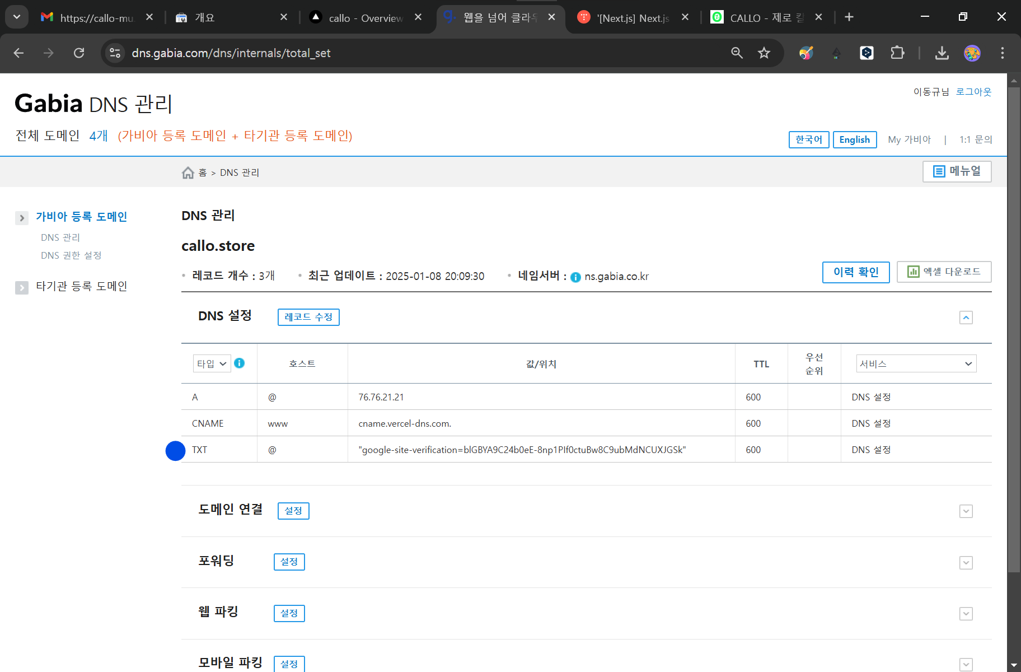Click the dark triangle extension icon

(836, 53)
